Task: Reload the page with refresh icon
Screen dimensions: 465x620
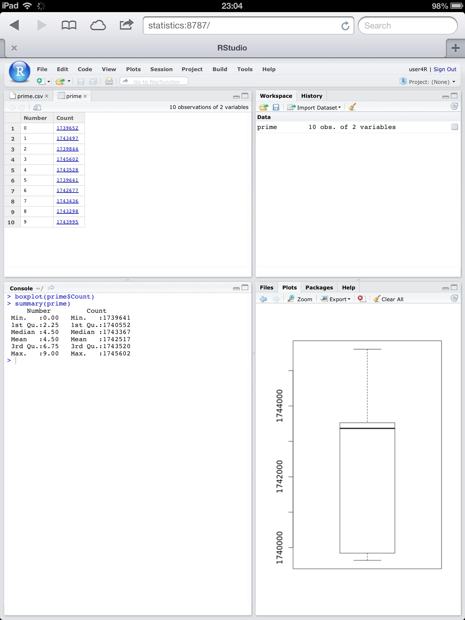Action: [345, 26]
